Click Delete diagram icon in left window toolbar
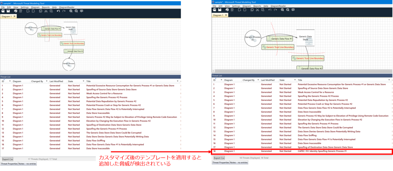The width and height of the screenshot is (393, 171). [33, 11]
